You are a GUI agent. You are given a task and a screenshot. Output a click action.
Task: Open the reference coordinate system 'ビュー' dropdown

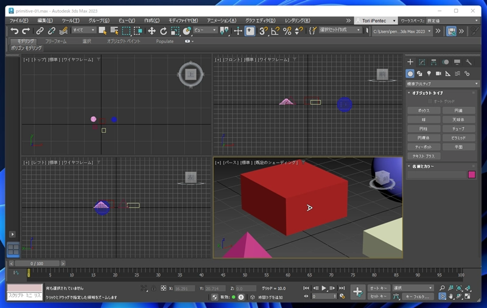click(x=205, y=30)
